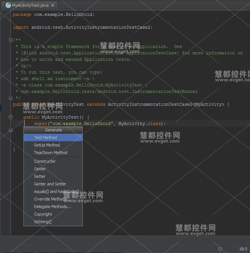Click the final closing brace of class
This screenshot has height=253, width=250.
(x=14, y=150)
